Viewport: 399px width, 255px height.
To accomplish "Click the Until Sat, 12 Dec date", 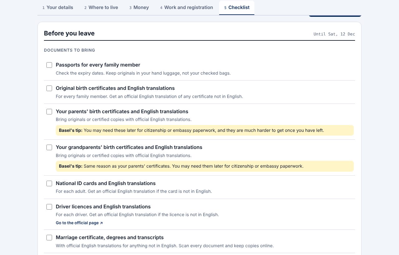I will pos(334,34).
